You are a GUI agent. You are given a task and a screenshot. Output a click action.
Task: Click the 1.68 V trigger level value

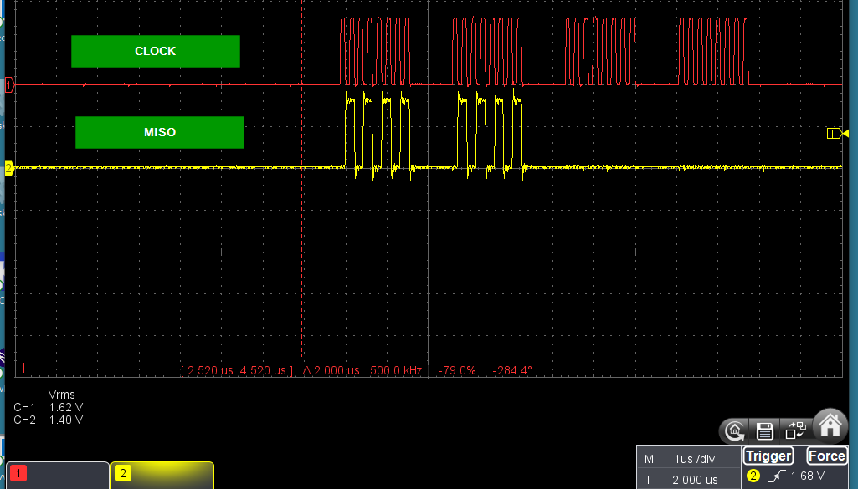coord(807,476)
